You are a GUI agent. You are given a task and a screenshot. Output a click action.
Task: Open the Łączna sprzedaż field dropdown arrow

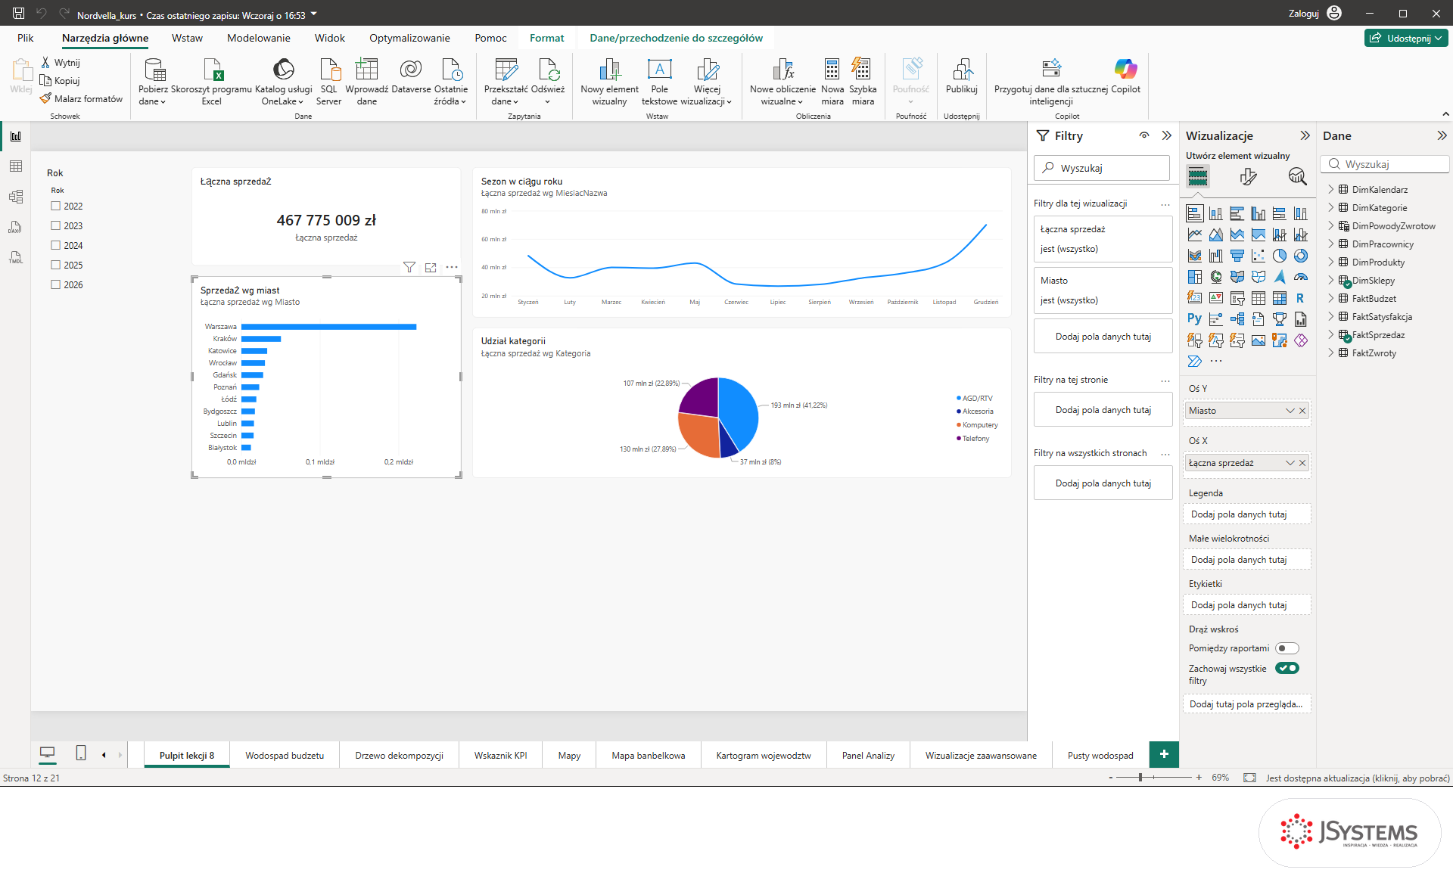click(1290, 463)
